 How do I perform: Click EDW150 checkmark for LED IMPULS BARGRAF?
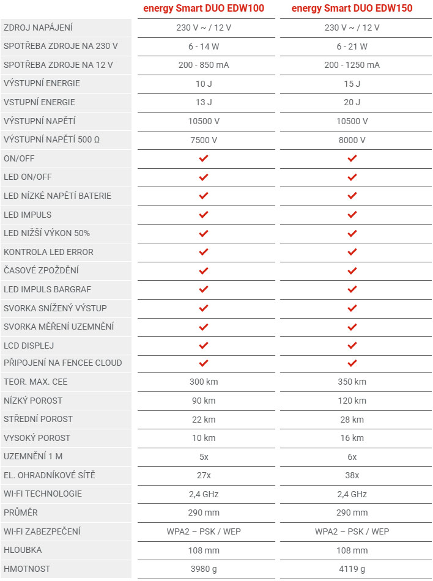[x=352, y=289]
